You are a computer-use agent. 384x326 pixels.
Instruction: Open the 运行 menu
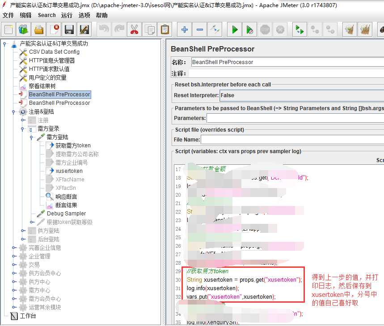67,15
